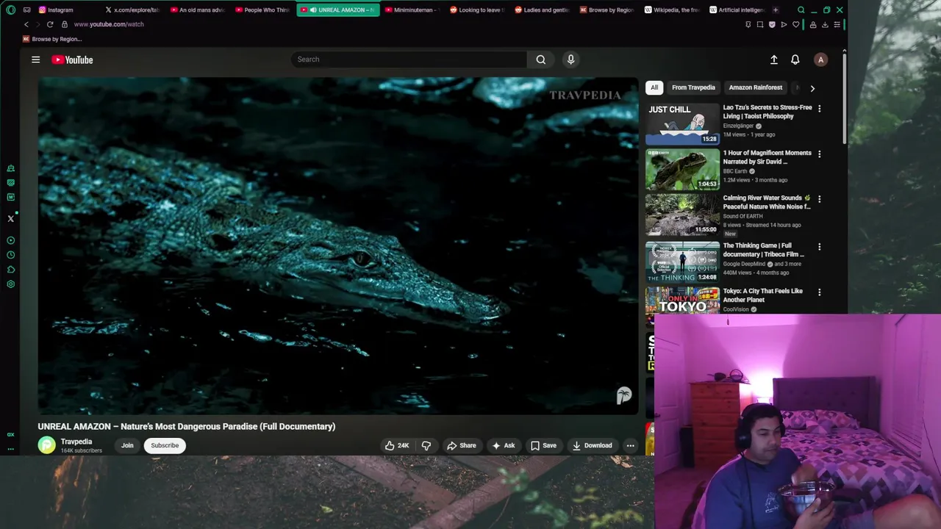Open the GX Corner sidebar icon
941x529 pixels.
tap(10, 434)
